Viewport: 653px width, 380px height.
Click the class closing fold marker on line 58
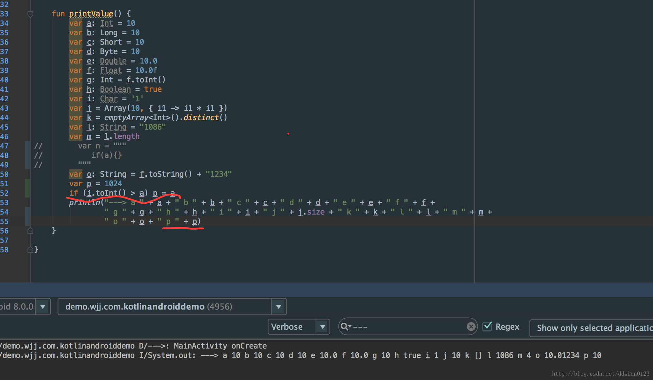30,250
